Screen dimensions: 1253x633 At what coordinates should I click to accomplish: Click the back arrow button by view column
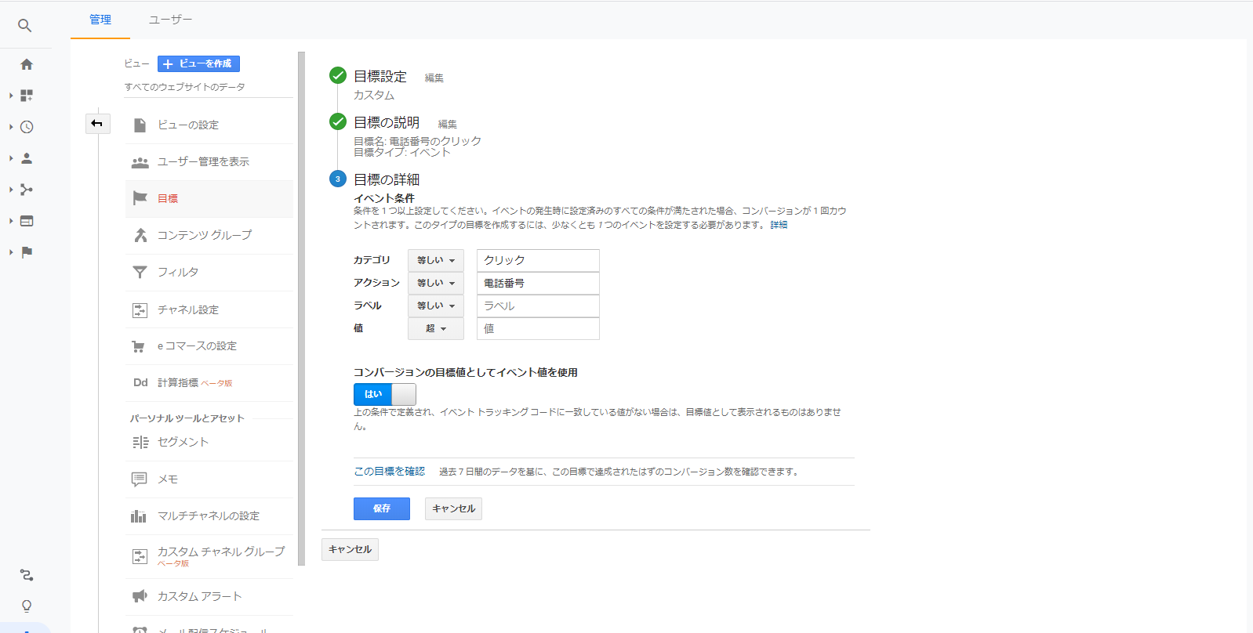pos(97,123)
